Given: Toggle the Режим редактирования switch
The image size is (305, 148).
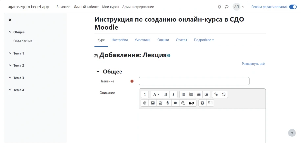Looking at the screenshot, I should (293, 7).
